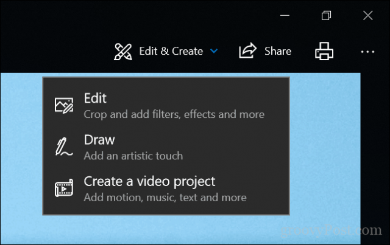Screen dimensions: 390x245
Task: Minimize the Photos window
Action: click(x=285, y=15)
